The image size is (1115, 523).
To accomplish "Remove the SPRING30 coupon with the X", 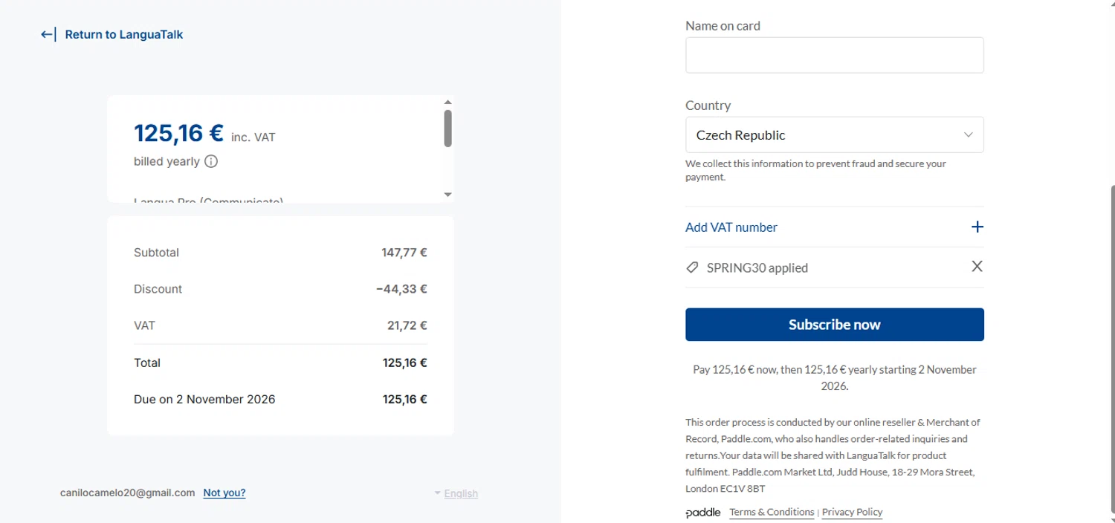I will 977,266.
